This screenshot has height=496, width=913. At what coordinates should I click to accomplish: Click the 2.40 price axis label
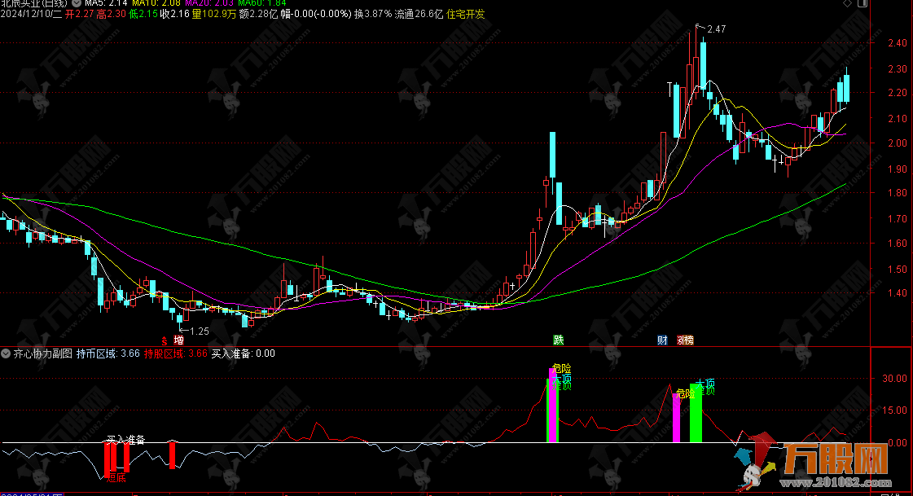898,43
